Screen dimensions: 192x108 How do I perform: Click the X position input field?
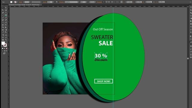coord(129,2)
